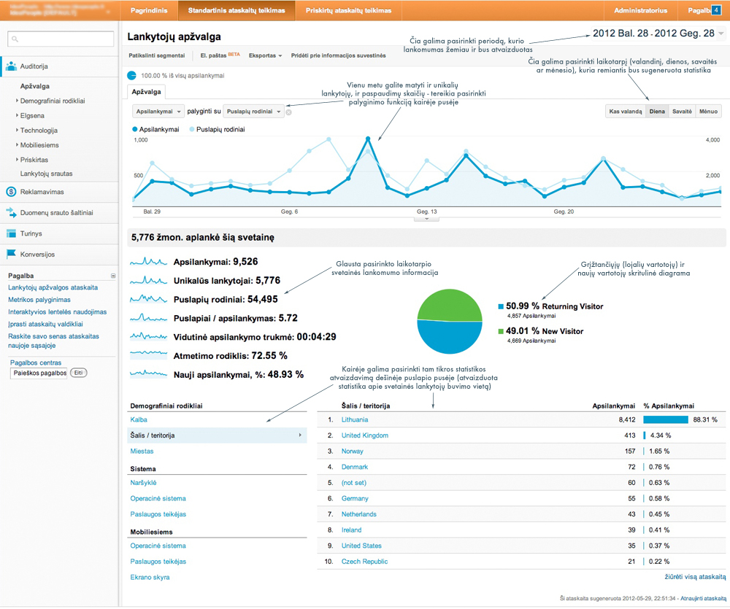730x609 pixels.
Task: Click the search magnifier icon
Action: click(15, 39)
